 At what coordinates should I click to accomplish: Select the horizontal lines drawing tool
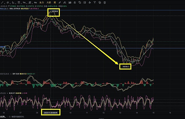(x=19, y=2)
